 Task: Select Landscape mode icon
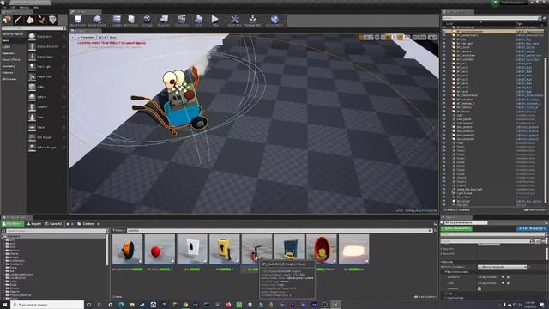[30, 20]
